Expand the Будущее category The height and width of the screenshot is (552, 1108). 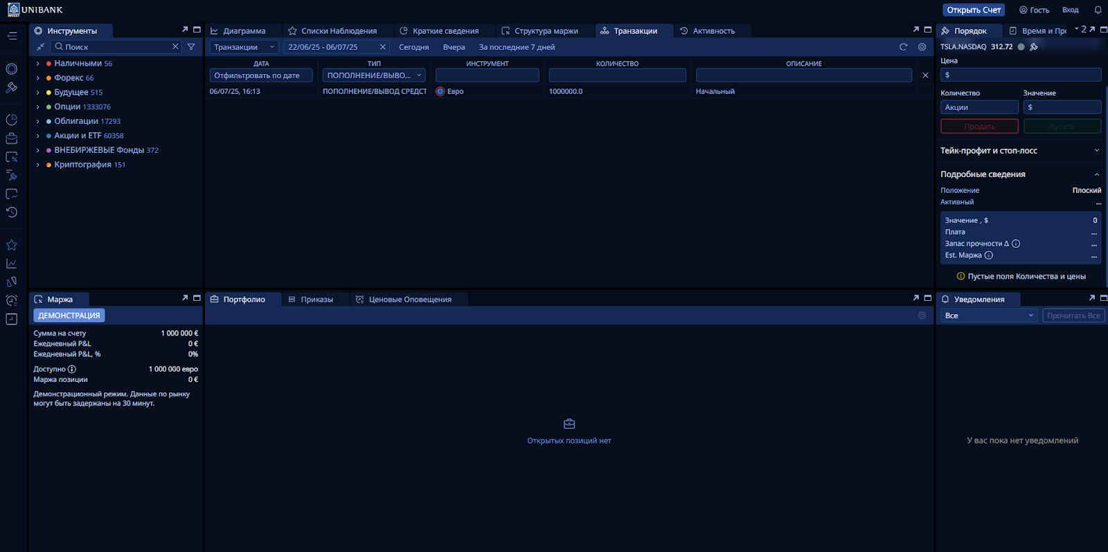(38, 93)
